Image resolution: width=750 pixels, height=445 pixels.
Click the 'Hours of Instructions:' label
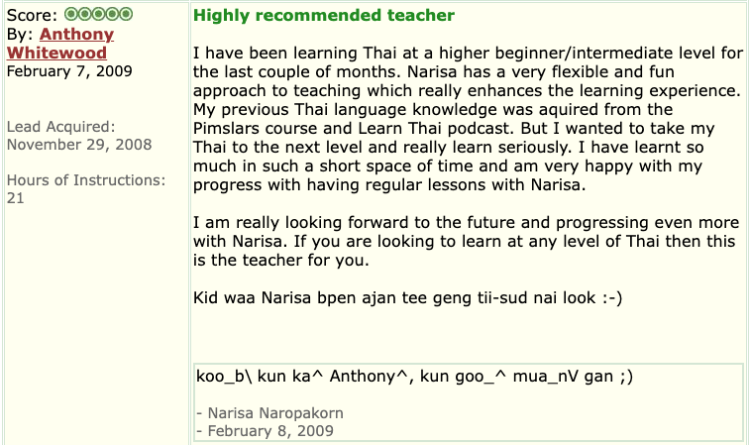tap(86, 180)
